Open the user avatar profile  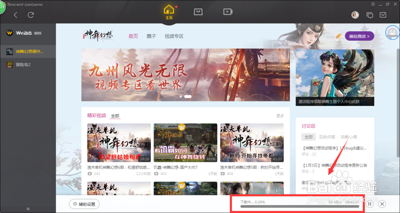pyautogui.click(x=355, y=15)
